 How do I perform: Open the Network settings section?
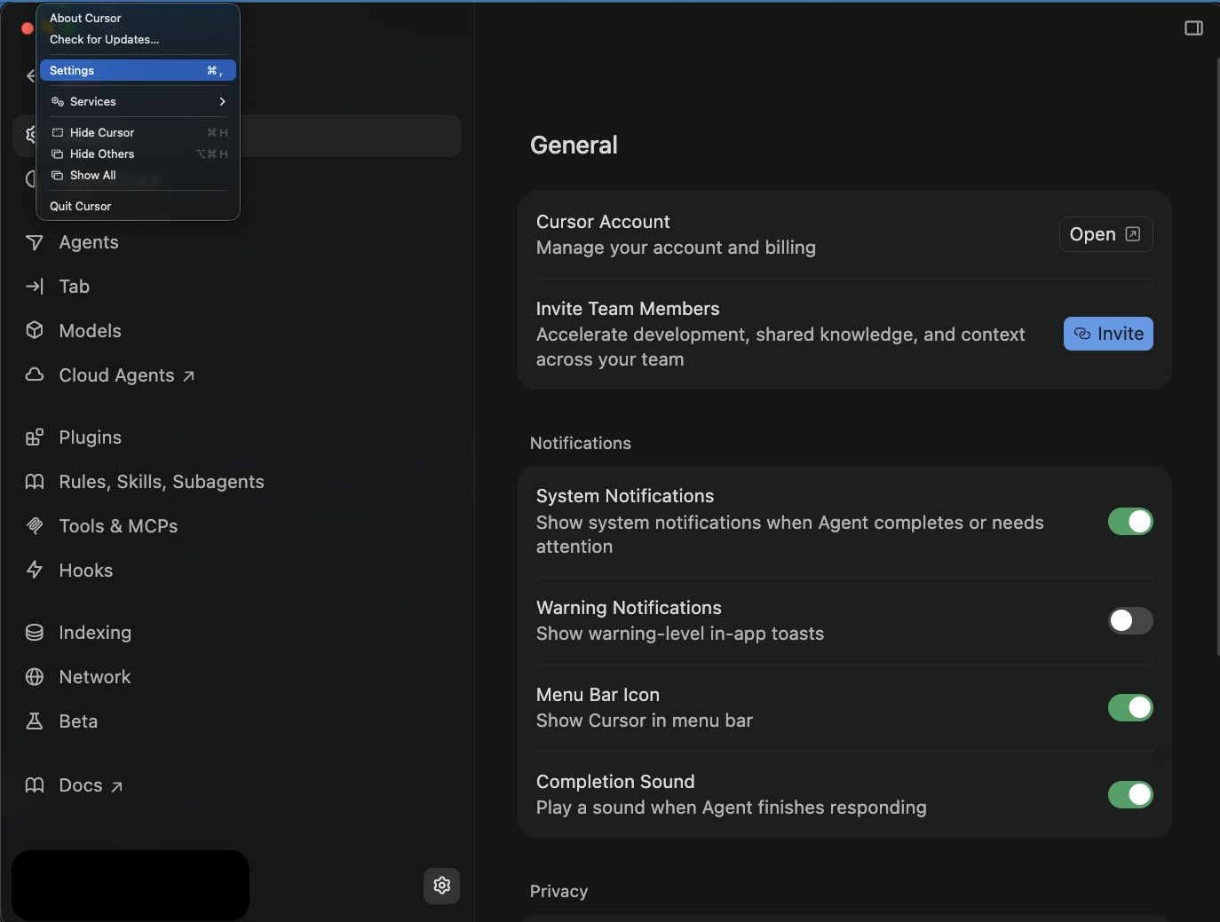pos(237,677)
